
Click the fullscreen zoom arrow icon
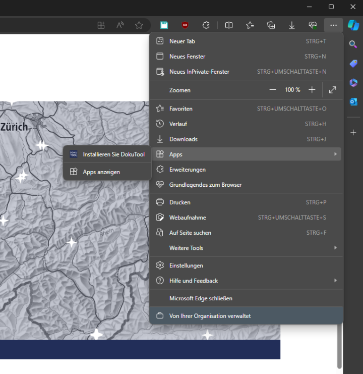point(332,90)
